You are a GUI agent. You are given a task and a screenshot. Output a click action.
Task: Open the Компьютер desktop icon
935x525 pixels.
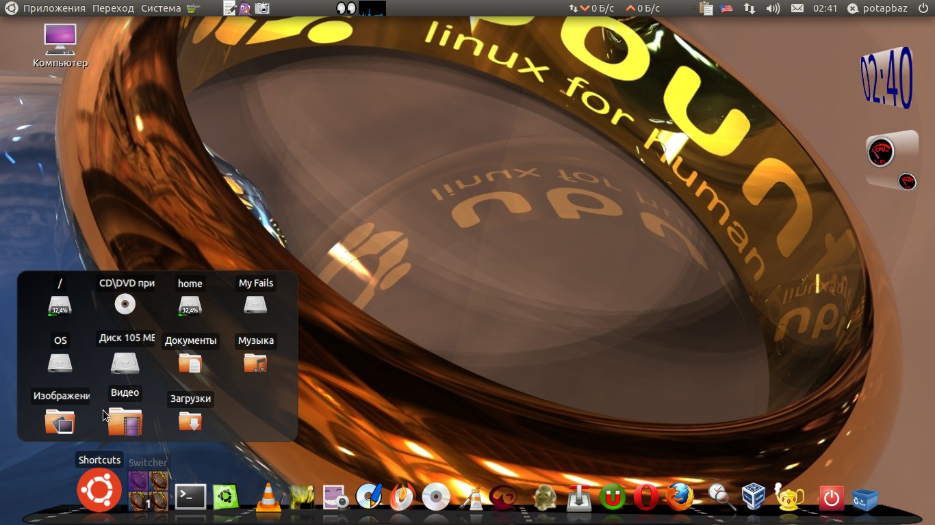point(60,46)
